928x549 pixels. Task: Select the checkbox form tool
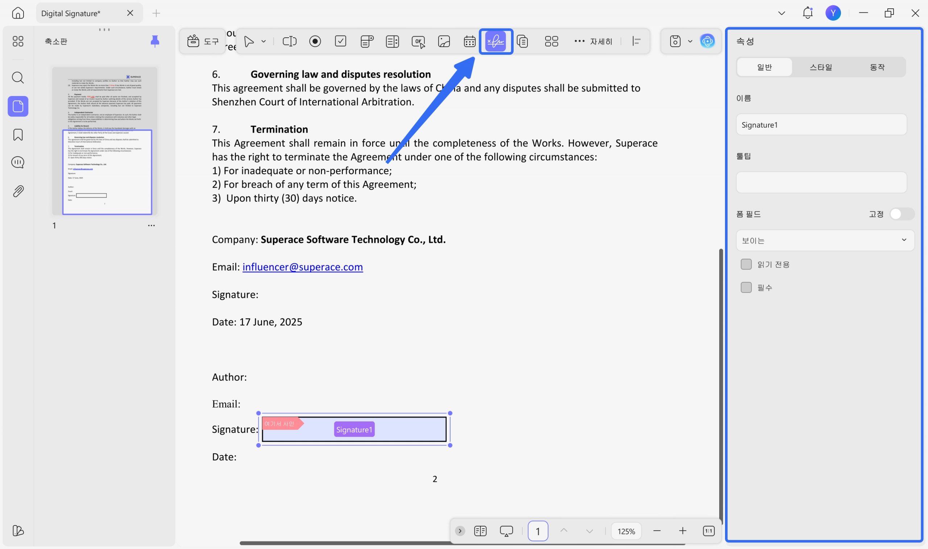pyautogui.click(x=340, y=41)
